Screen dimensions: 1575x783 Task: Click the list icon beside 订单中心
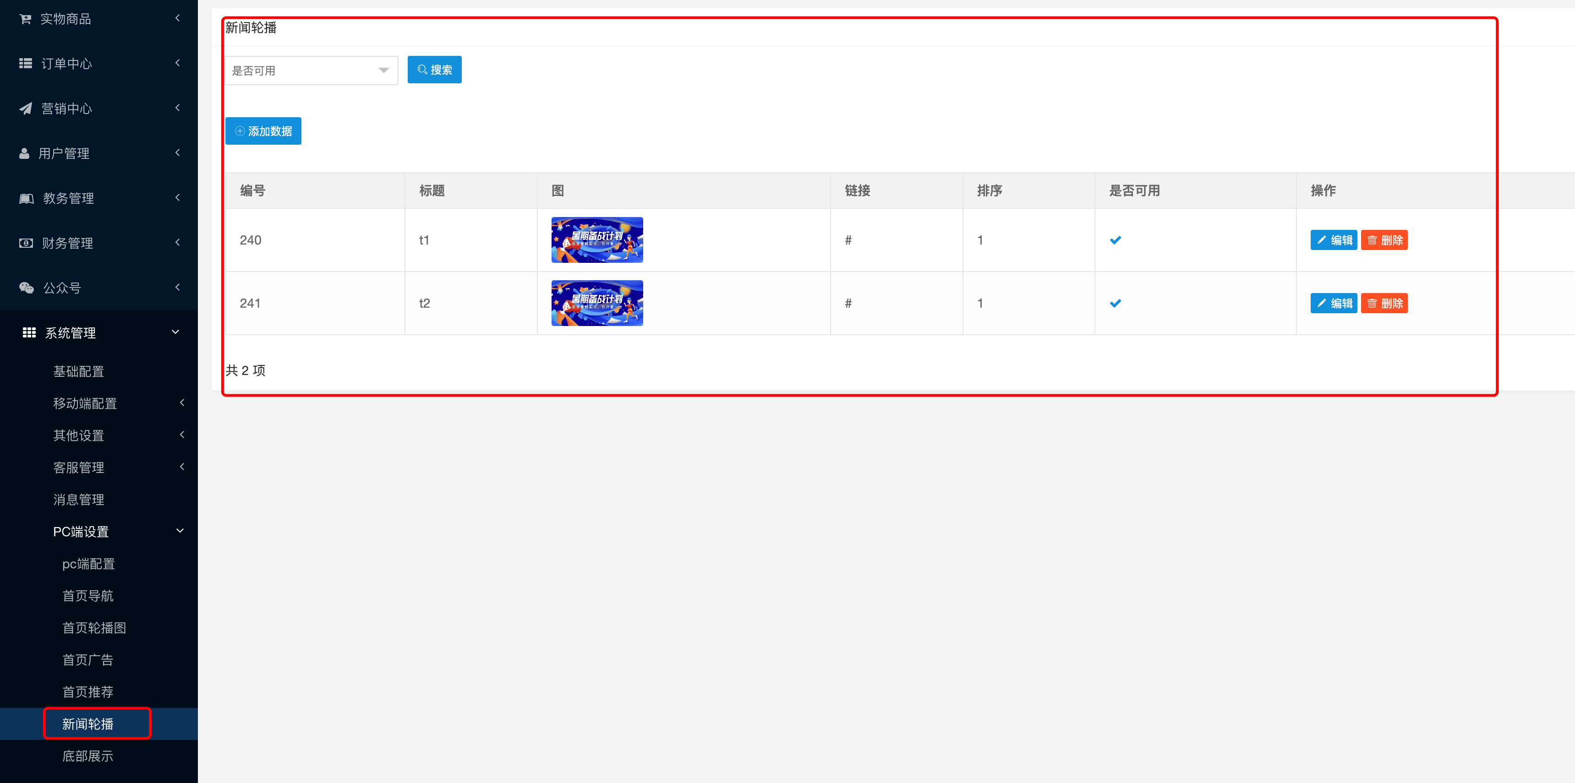coord(26,64)
